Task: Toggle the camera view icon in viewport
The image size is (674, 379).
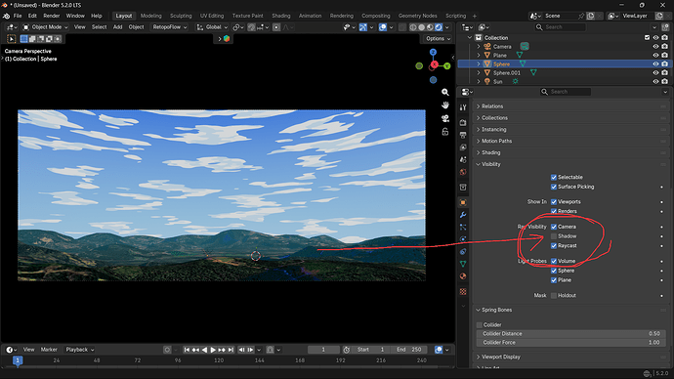Action: coord(445,118)
